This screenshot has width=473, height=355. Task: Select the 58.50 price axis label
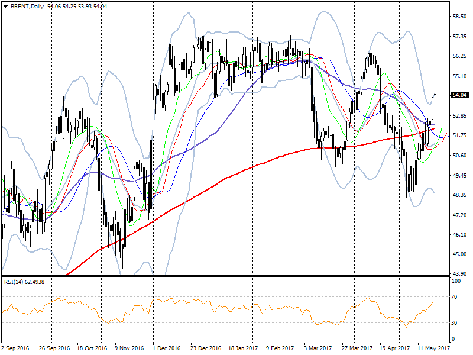(459, 17)
